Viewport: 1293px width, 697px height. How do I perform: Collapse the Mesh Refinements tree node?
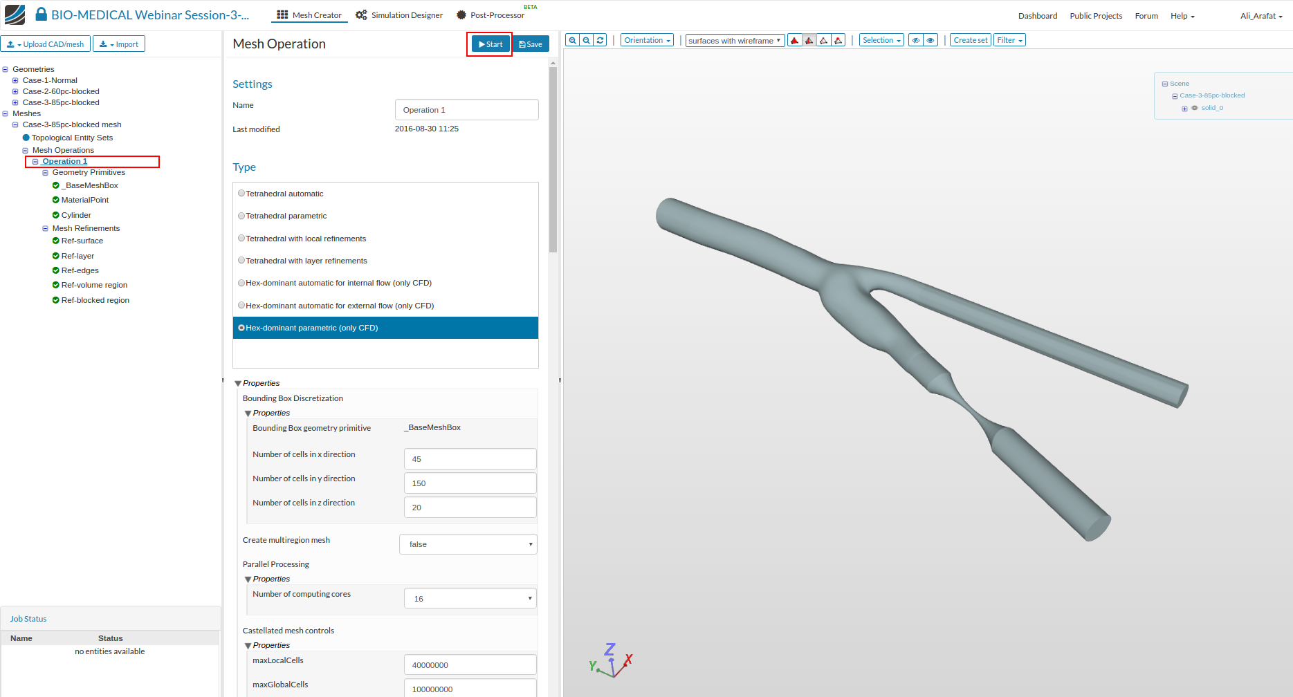coord(46,228)
